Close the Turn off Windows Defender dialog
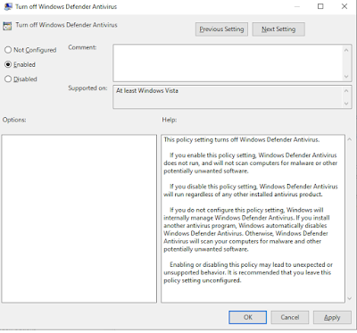Screen dimensions: 357x333 click(x=345, y=6)
